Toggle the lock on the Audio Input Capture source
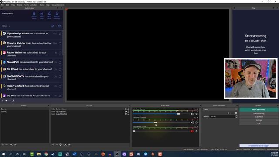Image resolution: width=279 pixels, height=157 pixels. point(129,112)
